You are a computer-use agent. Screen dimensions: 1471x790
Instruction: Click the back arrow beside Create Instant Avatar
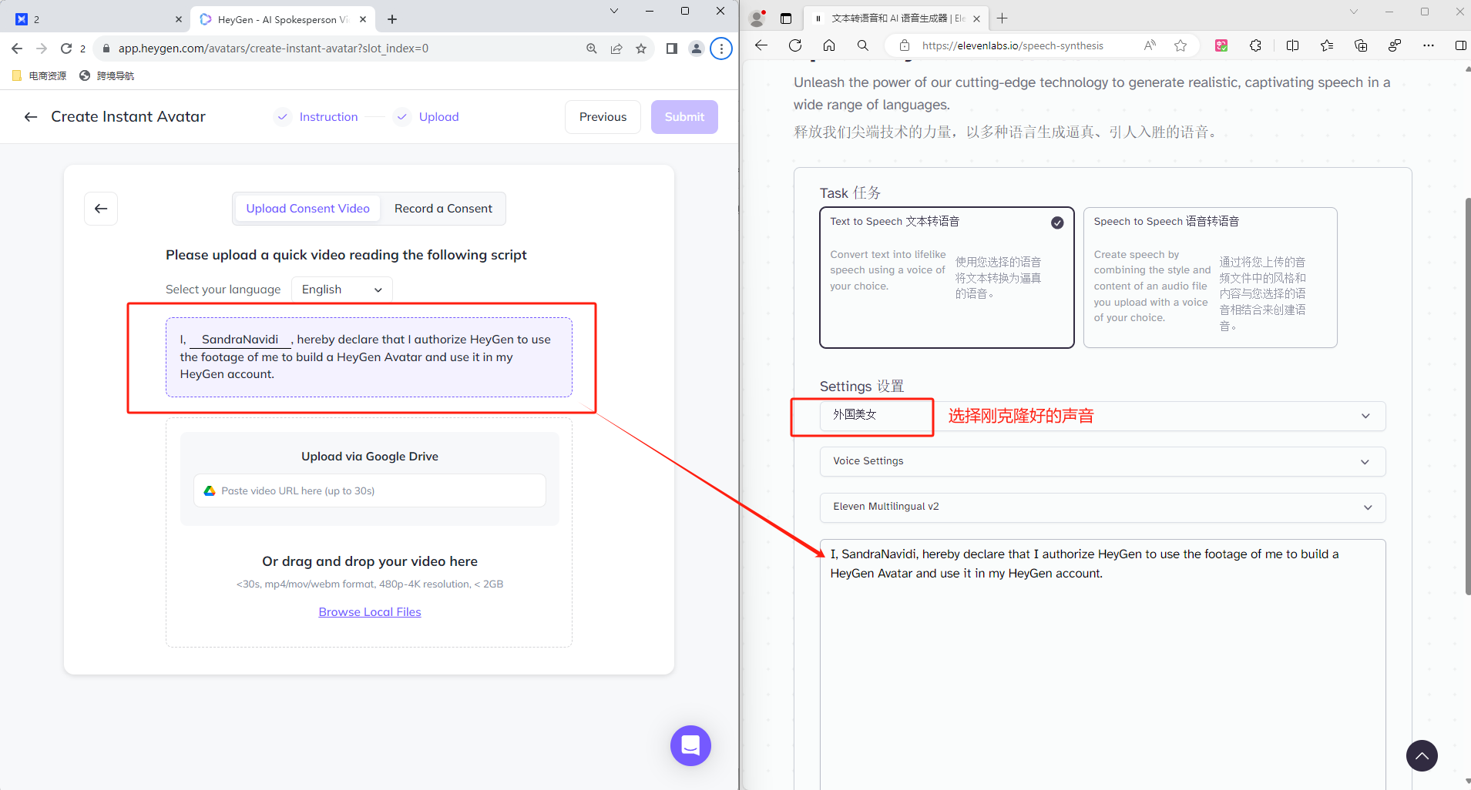[31, 116]
